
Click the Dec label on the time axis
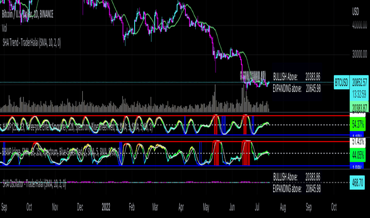pos(80,207)
